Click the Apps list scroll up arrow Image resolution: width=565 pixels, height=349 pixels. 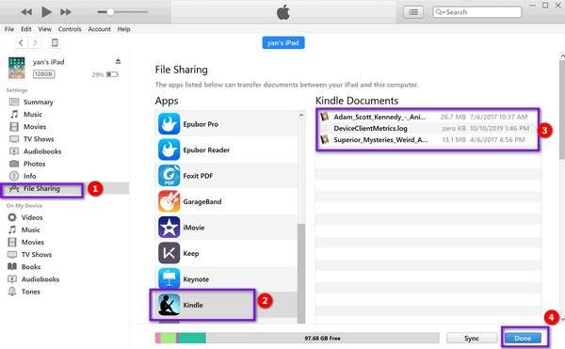(x=301, y=115)
